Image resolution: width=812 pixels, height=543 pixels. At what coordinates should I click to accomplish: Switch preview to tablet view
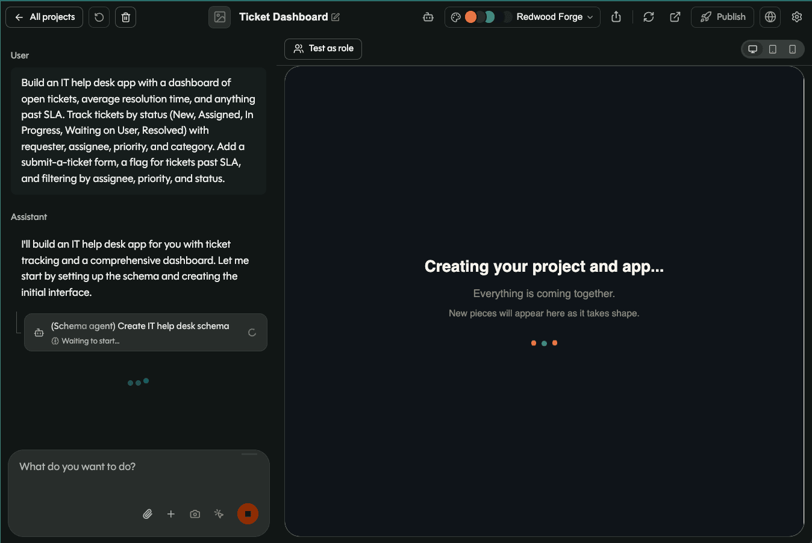pos(773,49)
